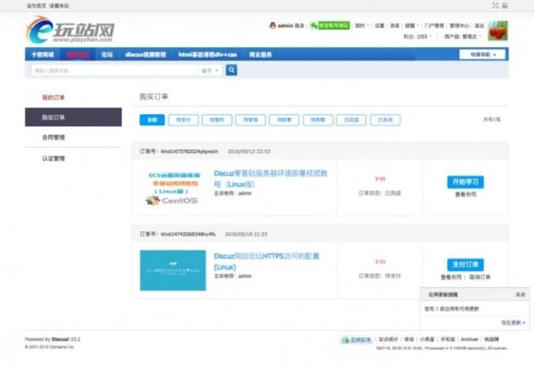Expand the 积分: 1055 credits dropdown
This screenshot has width=534, height=372.
[x=418, y=37]
